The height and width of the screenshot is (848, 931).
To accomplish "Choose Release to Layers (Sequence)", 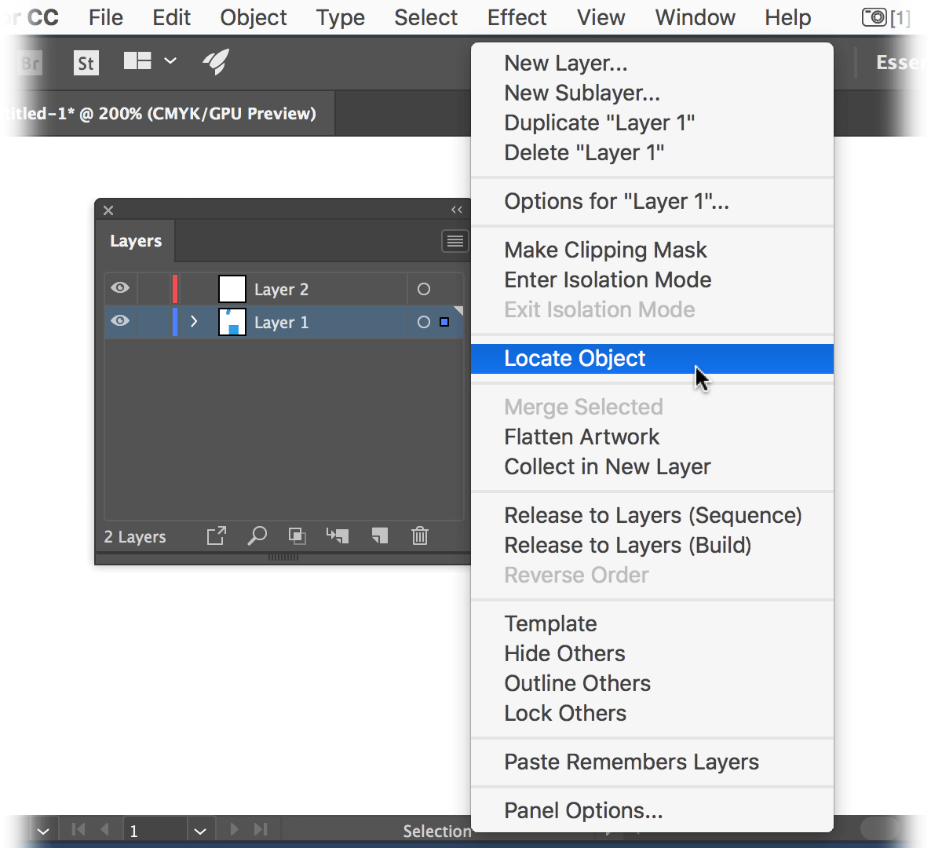I will pyautogui.click(x=652, y=515).
